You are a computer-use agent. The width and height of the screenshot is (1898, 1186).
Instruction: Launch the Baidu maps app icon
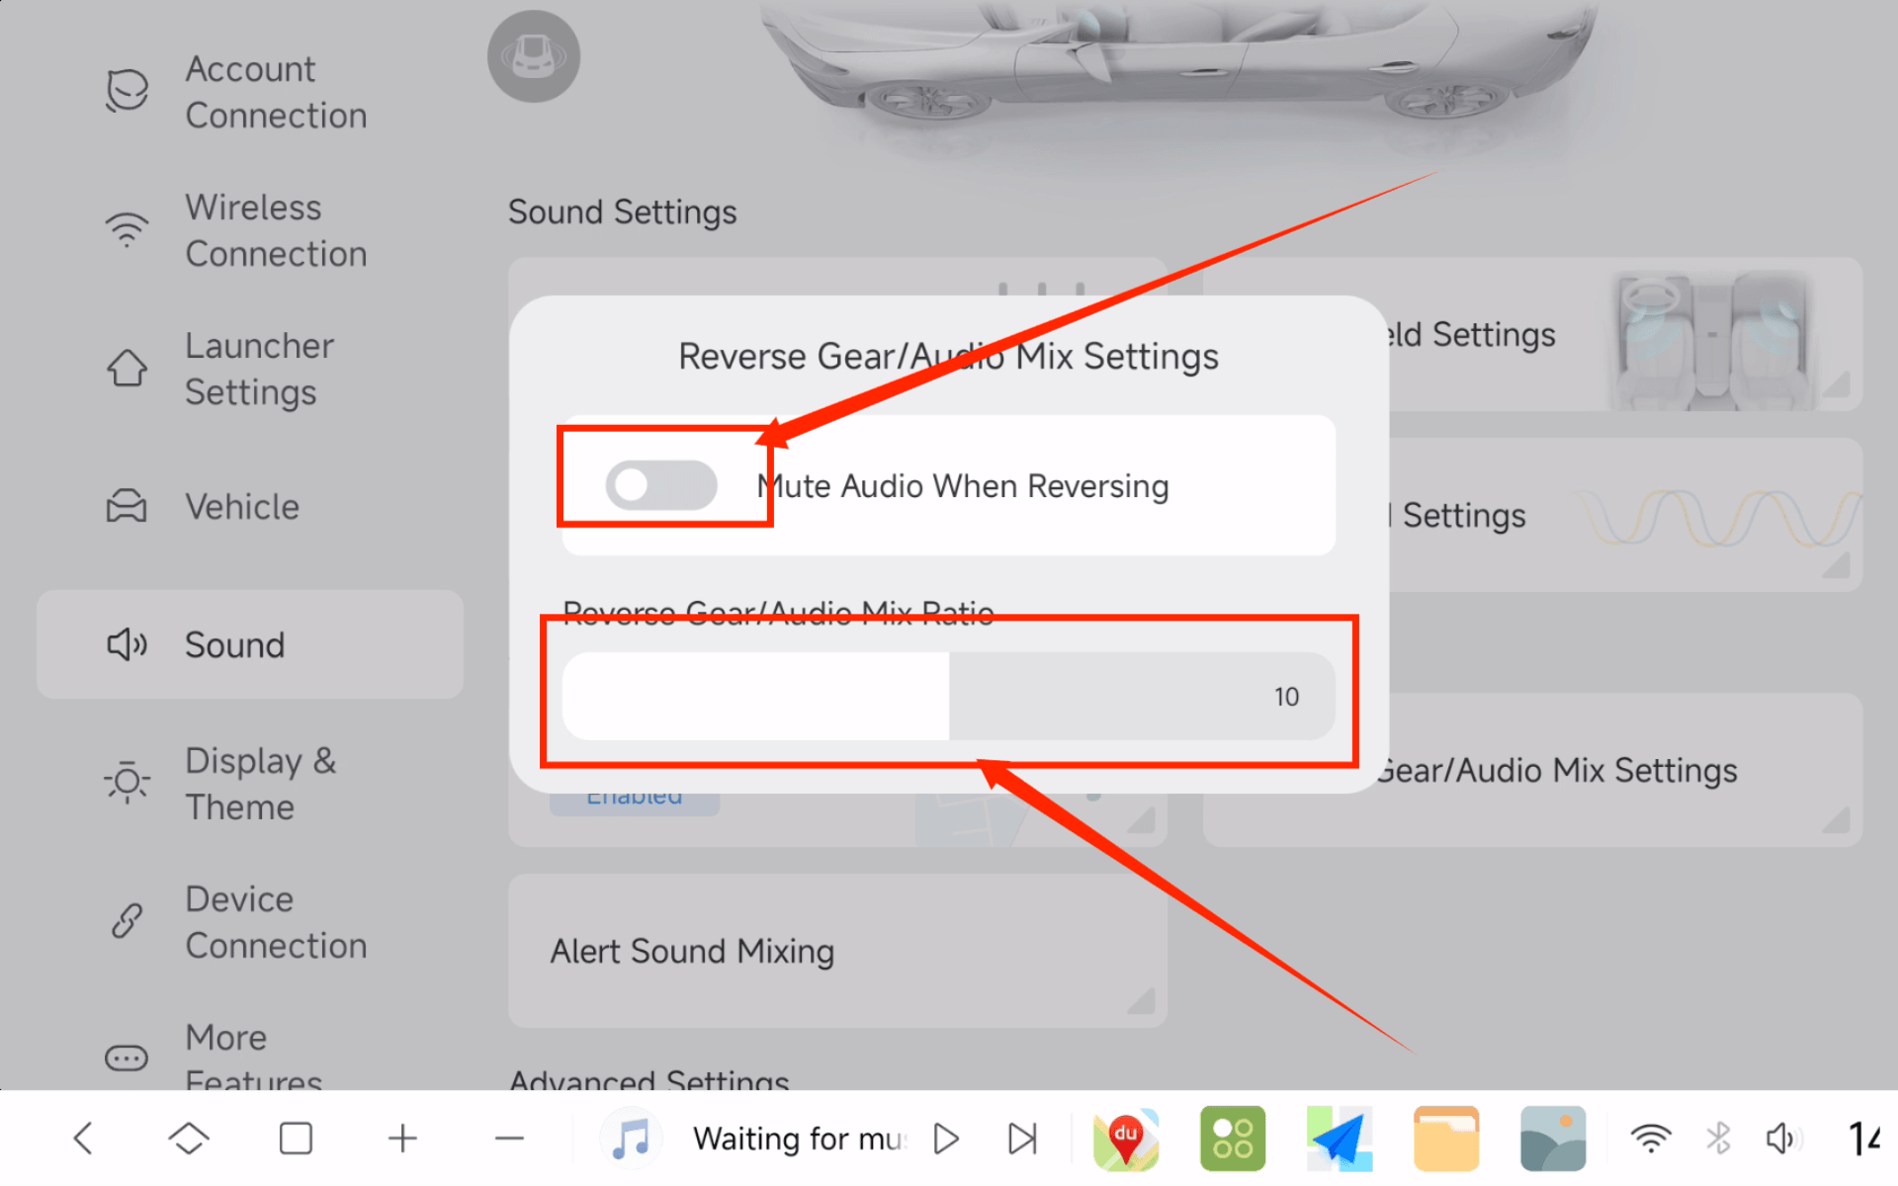coord(1126,1139)
